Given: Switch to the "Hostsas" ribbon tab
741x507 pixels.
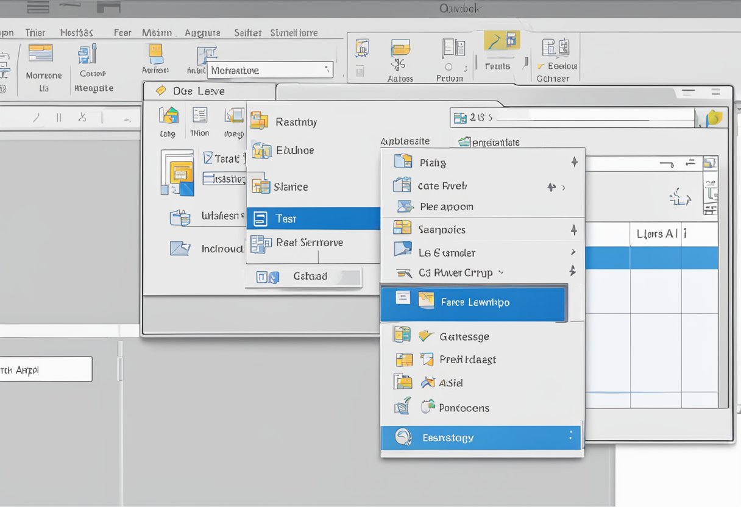Looking at the screenshot, I should click(x=77, y=32).
